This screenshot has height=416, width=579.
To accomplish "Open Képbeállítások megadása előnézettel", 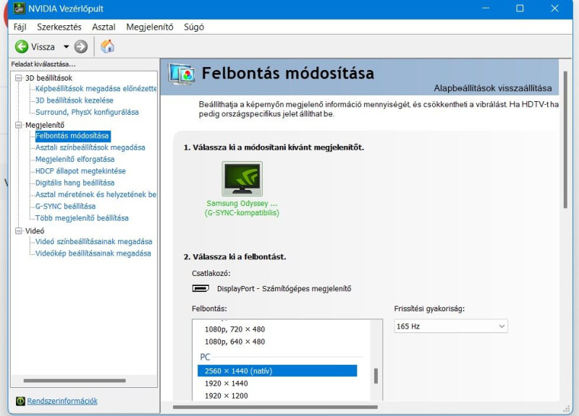I will click(x=96, y=88).
